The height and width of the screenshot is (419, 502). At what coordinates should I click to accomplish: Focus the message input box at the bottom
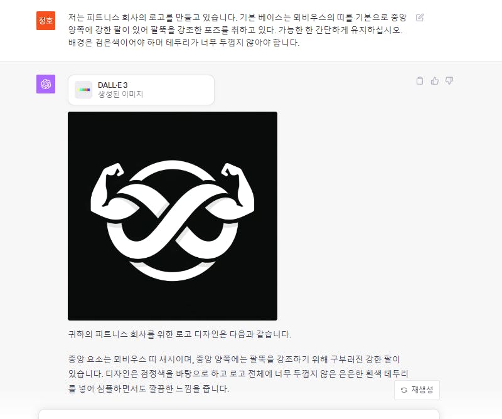click(239, 414)
